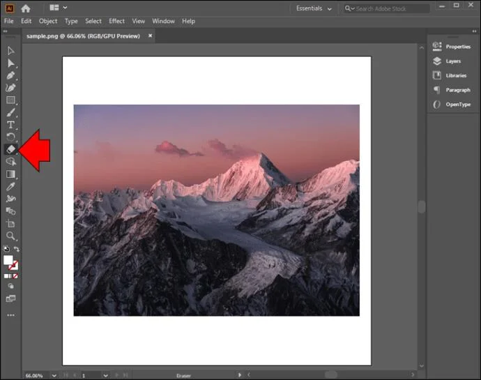Open the status bar display options arrow
This screenshot has width=481, height=380.
pyautogui.click(x=240, y=375)
